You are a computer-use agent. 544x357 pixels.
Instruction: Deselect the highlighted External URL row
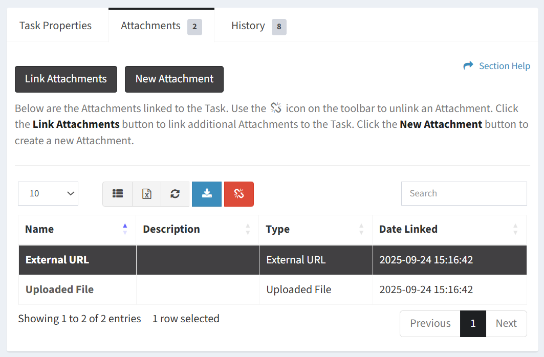(57, 260)
